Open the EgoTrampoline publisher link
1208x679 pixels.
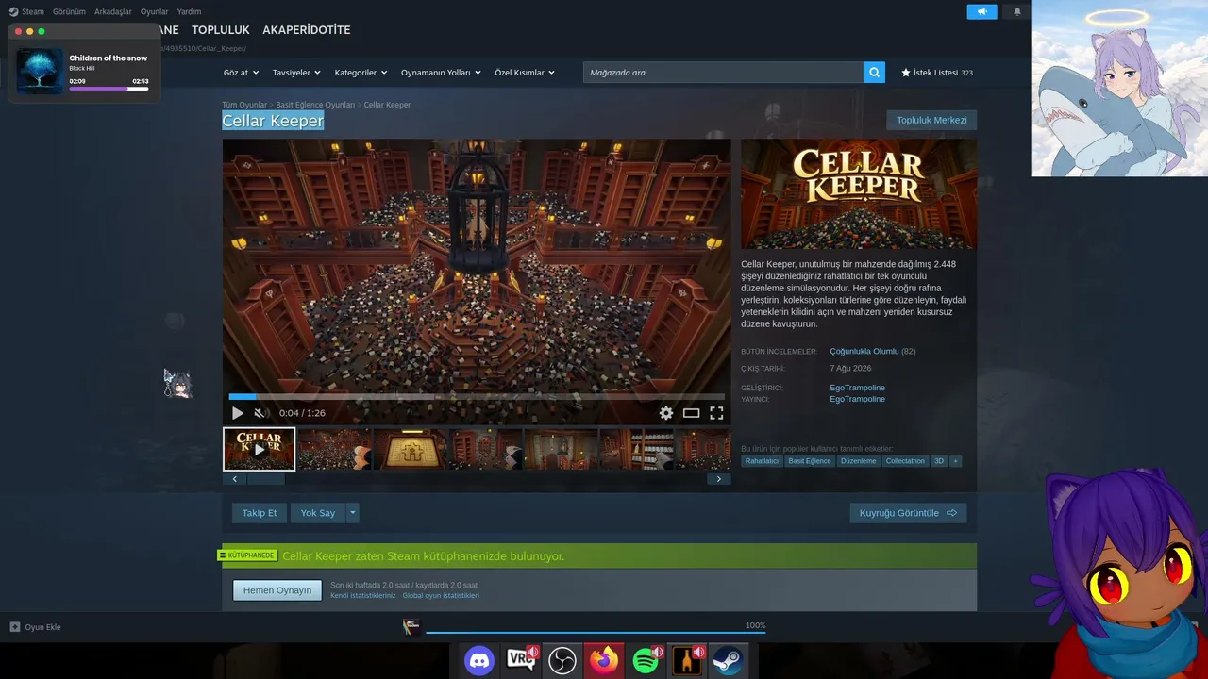click(x=858, y=399)
